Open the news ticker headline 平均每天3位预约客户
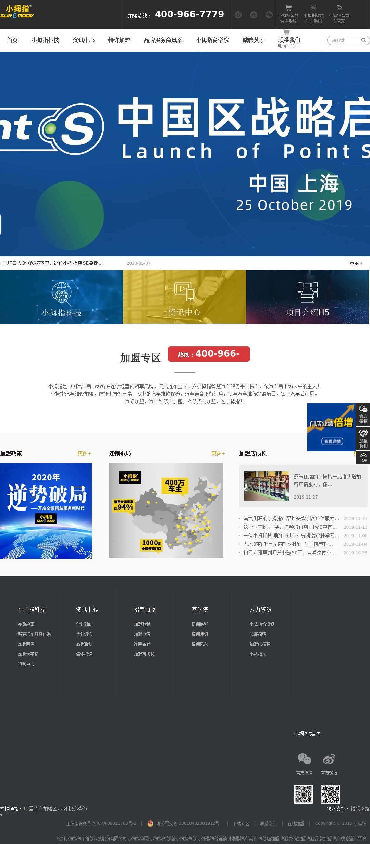Viewport: 370px width, 844px height. pyautogui.click(x=52, y=263)
